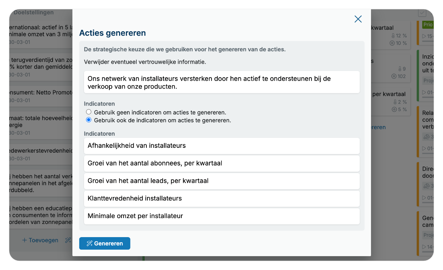Click the thermometer icon next to 2 %
This screenshot has width=443, height=270.
tap(395, 102)
